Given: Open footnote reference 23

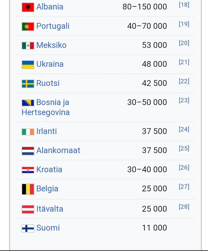Looking at the screenshot, I should point(184,100).
